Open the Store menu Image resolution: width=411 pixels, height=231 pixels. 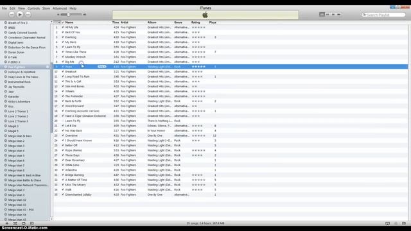click(x=46, y=8)
